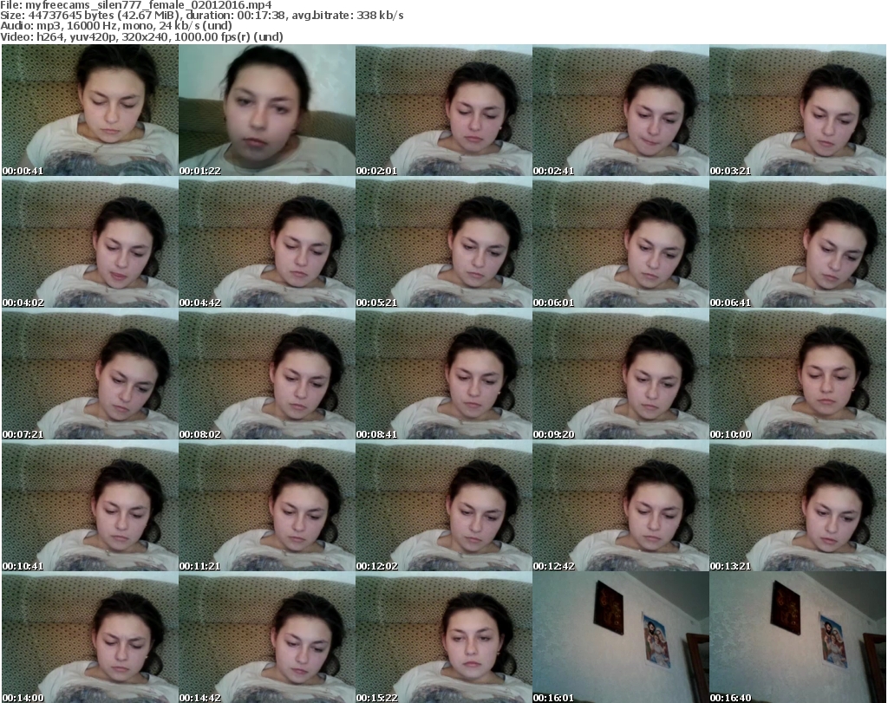888x703 pixels.
Task: Select the thumbnail marked 00:06:01
Action: click(x=620, y=242)
